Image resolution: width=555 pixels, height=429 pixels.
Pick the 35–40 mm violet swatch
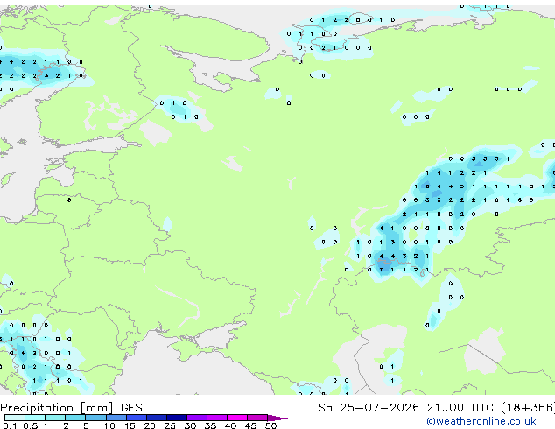coord(216,418)
